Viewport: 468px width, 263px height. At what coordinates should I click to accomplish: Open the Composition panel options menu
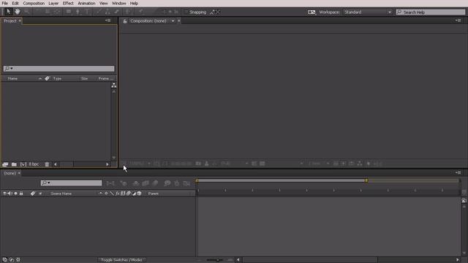click(x=458, y=20)
